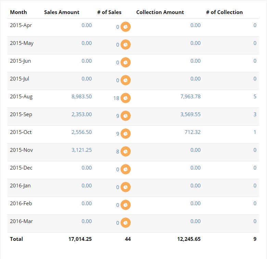Screen dimensions: 267x259
Task: Click the total sales count 44
Action: point(128,239)
